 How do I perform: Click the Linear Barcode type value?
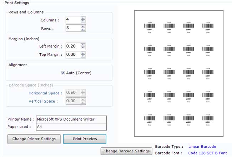[202, 147]
